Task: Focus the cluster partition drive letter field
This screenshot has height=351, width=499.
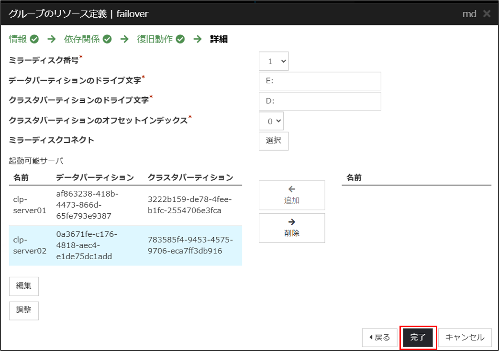Action: coord(320,101)
